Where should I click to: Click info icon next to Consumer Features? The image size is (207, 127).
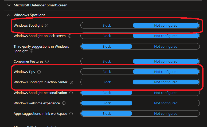(47, 62)
